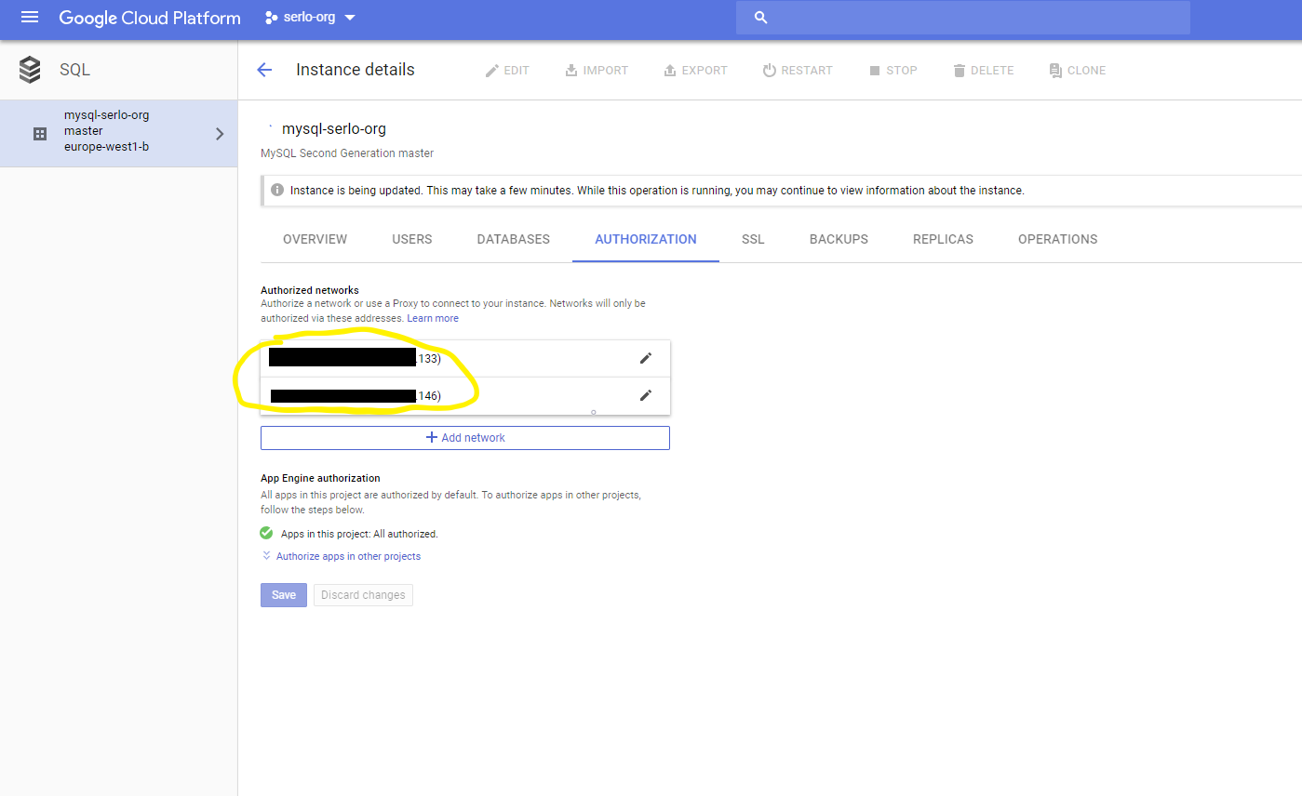Switch to the BACKUPS tab
Image resolution: width=1302 pixels, height=796 pixels.
[838, 239]
